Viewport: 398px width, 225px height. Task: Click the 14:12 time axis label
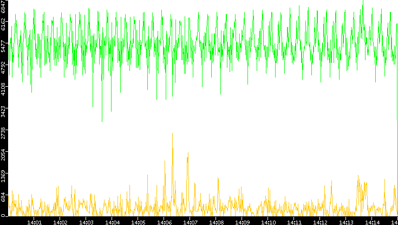point(319,222)
